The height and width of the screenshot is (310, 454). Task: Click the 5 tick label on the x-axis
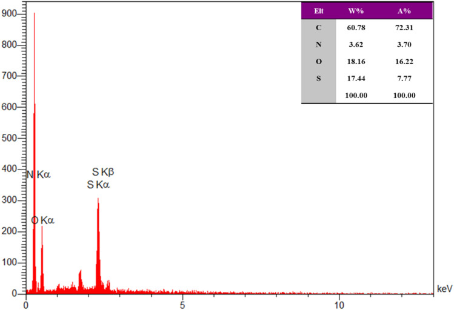pos(182,305)
